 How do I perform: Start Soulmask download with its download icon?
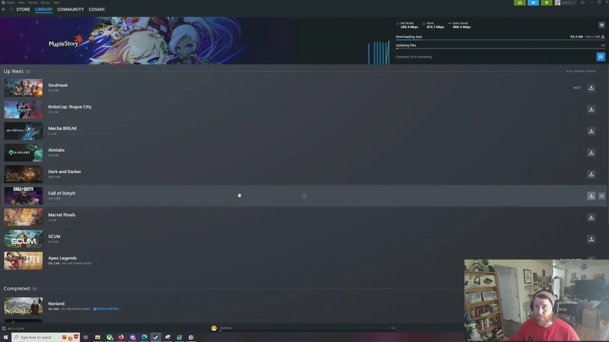pyautogui.click(x=591, y=88)
